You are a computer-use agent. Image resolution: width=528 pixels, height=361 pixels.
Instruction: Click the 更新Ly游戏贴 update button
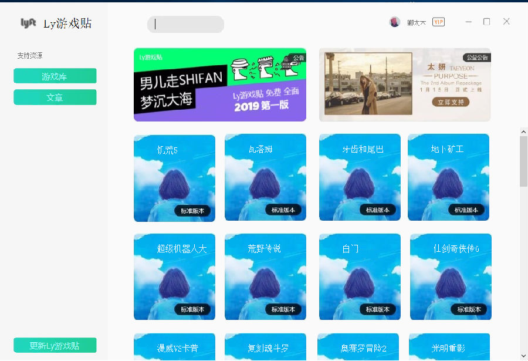[x=55, y=345]
